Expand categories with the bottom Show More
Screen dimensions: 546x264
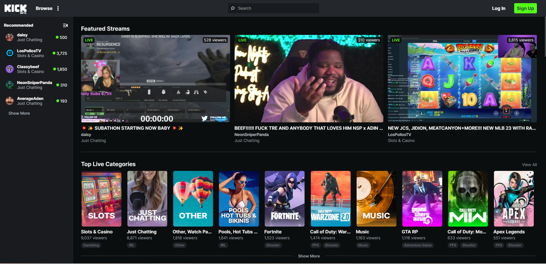coord(309,256)
